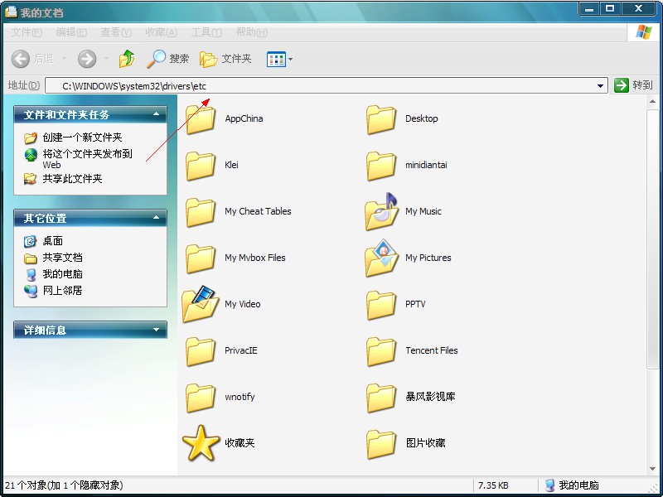Open the 文件(F) menu
This screenshot has height=497, width=663.
click(27, 32)
